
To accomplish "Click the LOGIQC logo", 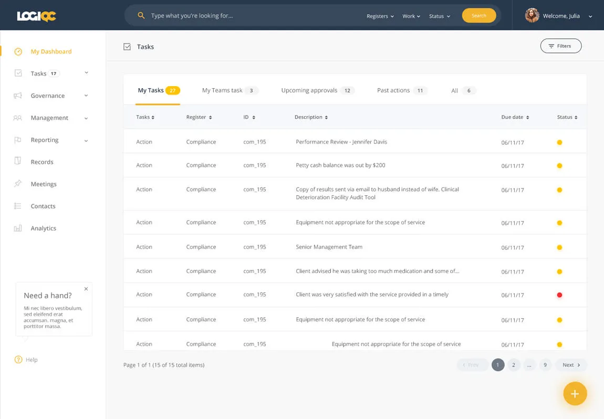I will tap(36, 15).
